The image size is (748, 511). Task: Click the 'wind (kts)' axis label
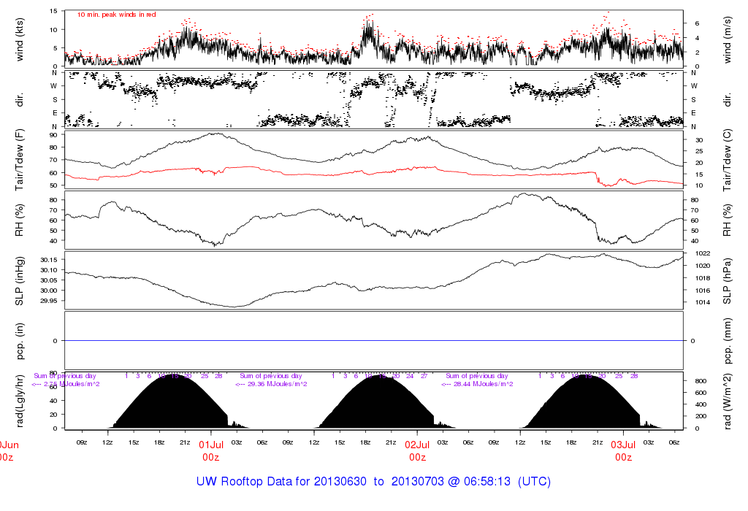(20, 39)
